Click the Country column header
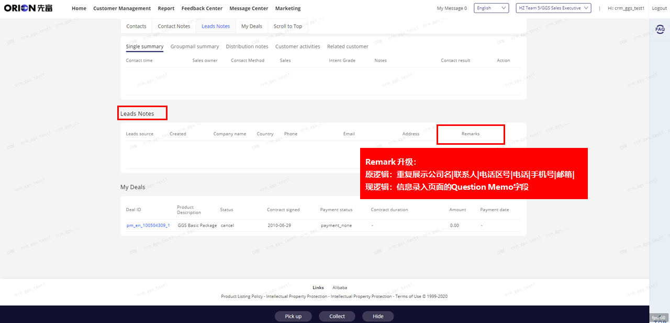This screenshot has width=670, height=323. [x=265, y=134]
